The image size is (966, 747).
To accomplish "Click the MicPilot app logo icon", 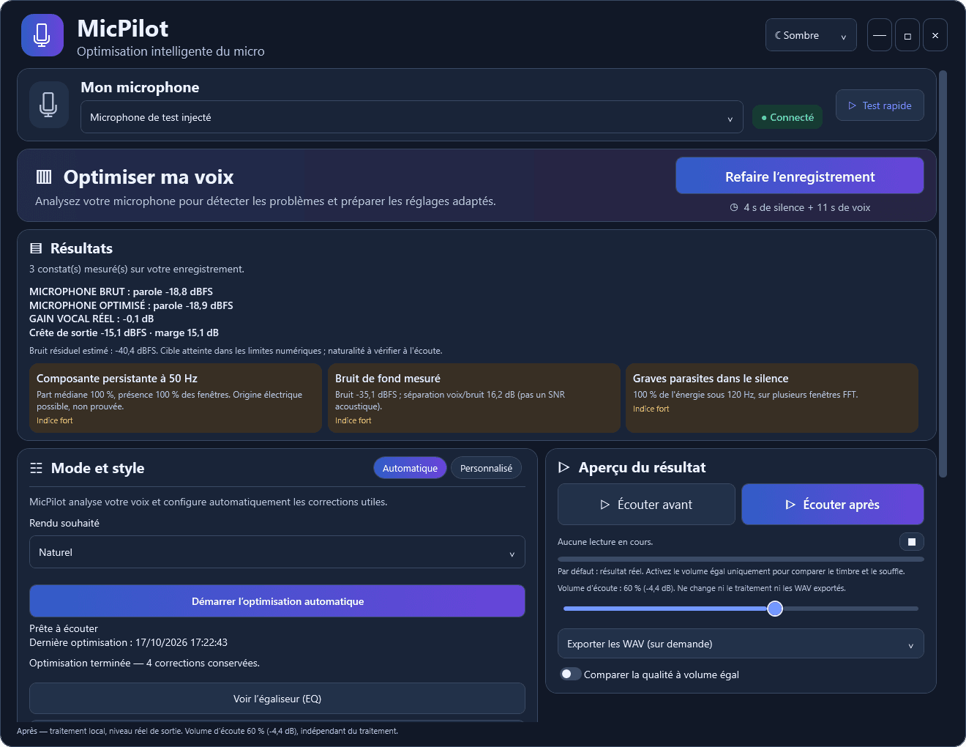I will click(42, 35).
